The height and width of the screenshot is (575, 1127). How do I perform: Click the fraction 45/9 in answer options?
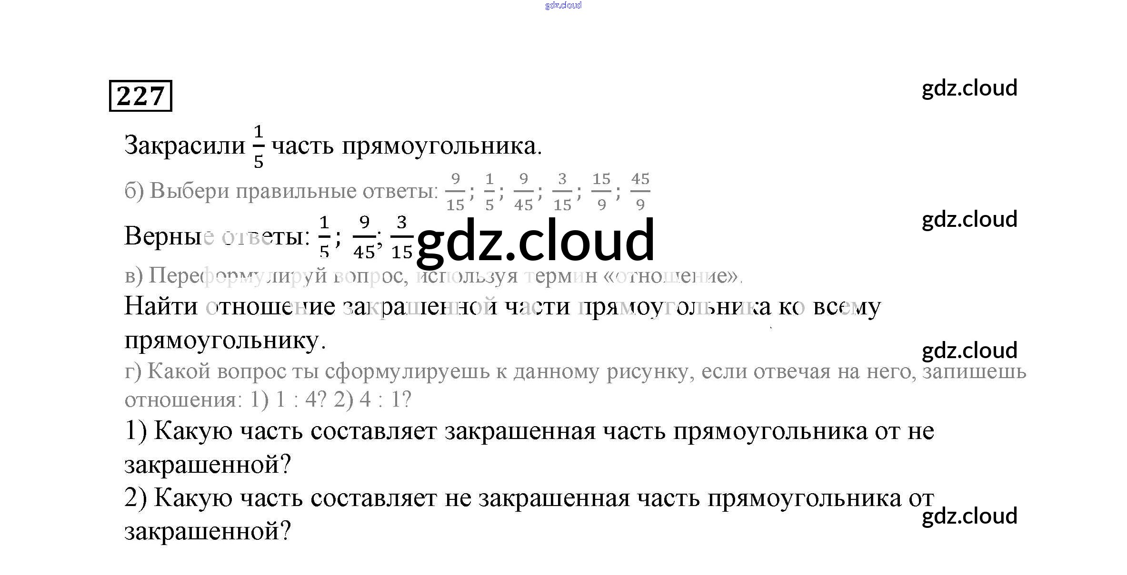640,192
